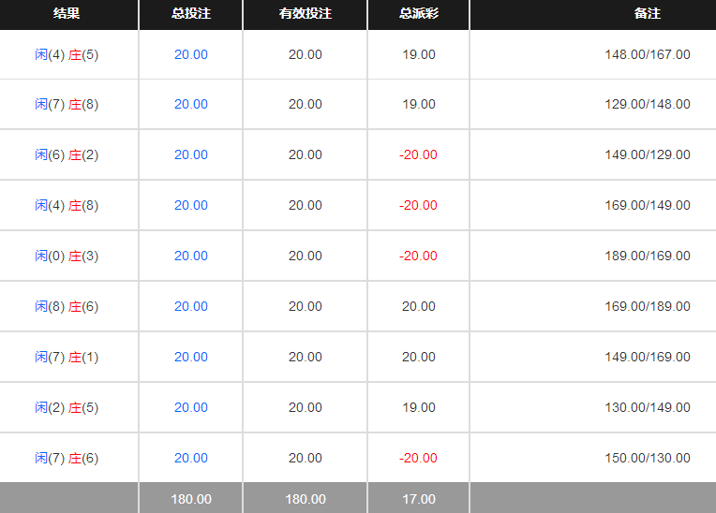Open blue 20.00 bet link in 闲(7) 庄(6) row
Screen dimensions: 716x513
pyautogui.click(x=191, y=459)
